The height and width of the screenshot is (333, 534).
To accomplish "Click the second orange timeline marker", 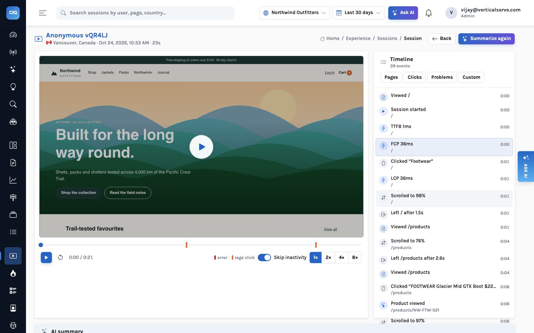I will pyautogui.click(x=316, y=245).
